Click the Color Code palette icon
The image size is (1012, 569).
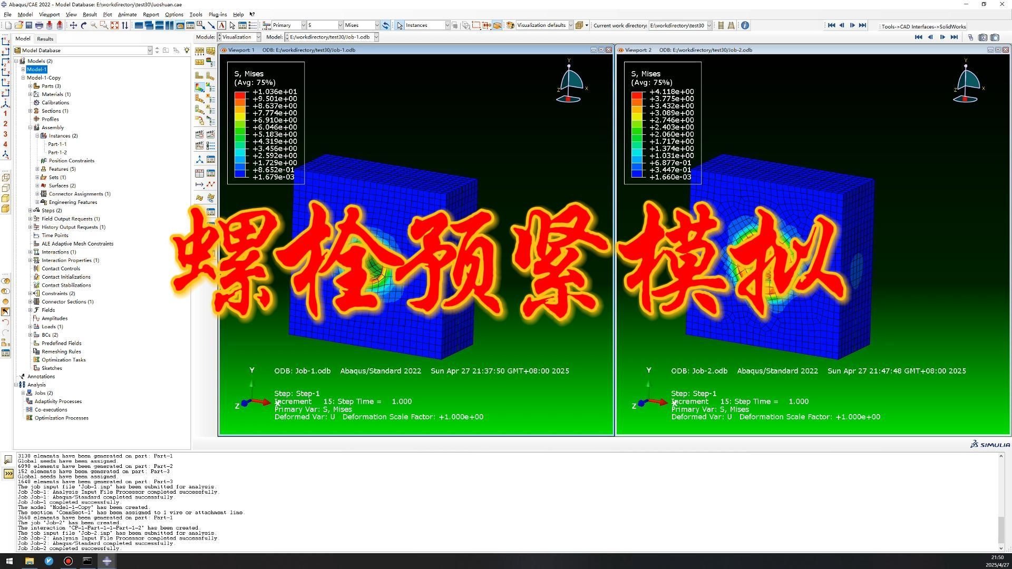point(510,25)
